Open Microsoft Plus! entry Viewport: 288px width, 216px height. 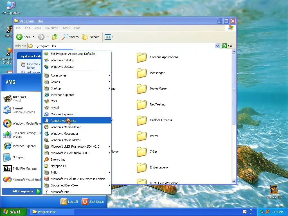click(x=77, y=192)
